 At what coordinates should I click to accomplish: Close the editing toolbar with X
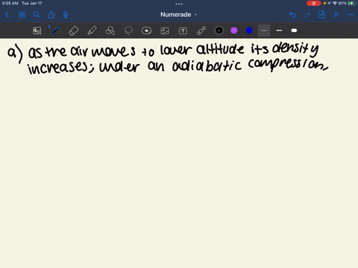coord(336,15)
